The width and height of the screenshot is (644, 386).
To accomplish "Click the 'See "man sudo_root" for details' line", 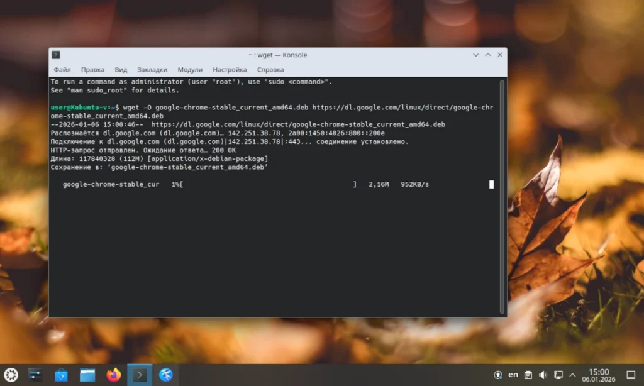I will [x=115, y=91].
